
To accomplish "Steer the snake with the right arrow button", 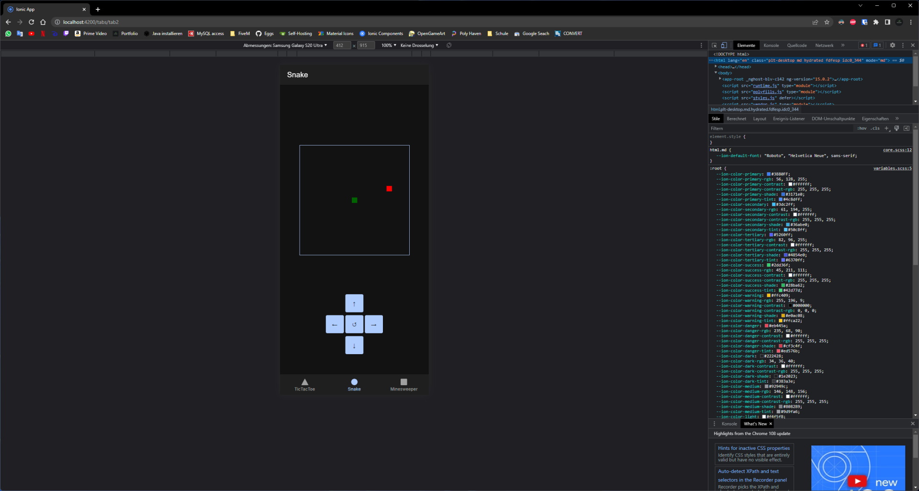I will [x=374, y=324].
